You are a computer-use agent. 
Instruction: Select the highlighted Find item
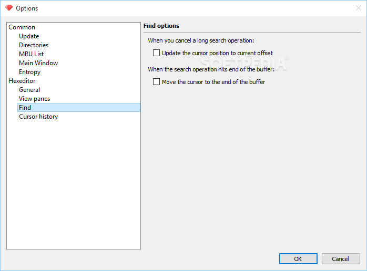click(79, 108)
